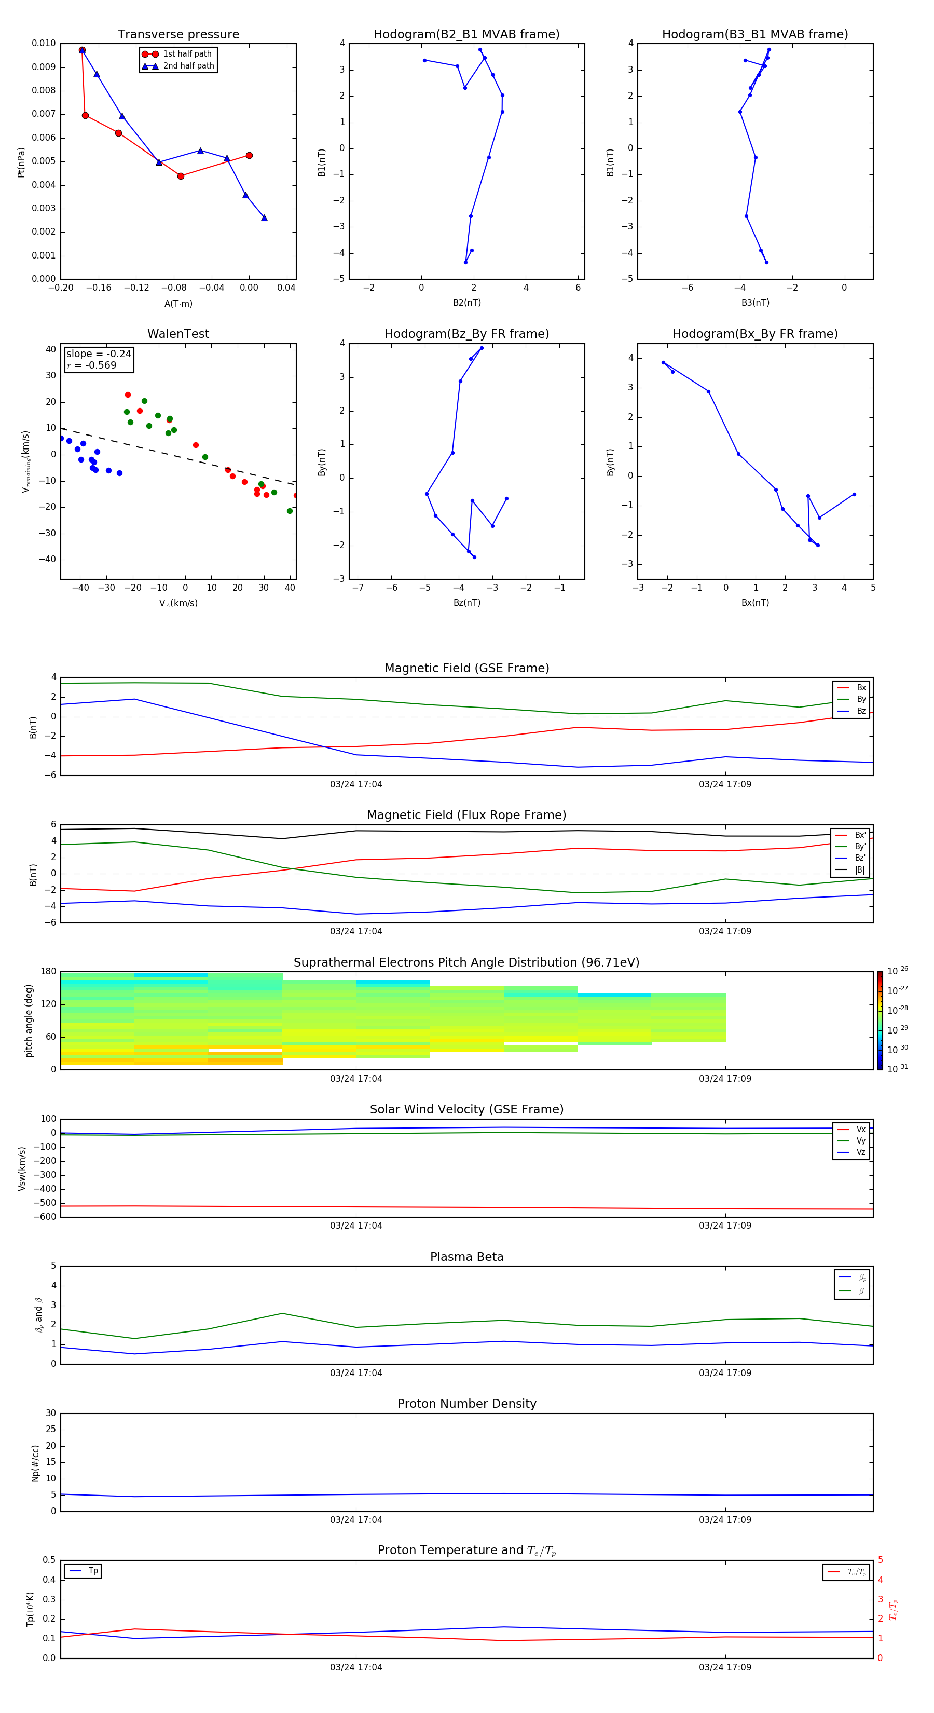Viewport: 934px width, 1713px height.
Task: Select 'Bz' in GSE magnetic field legend
Action: [851, 711]
